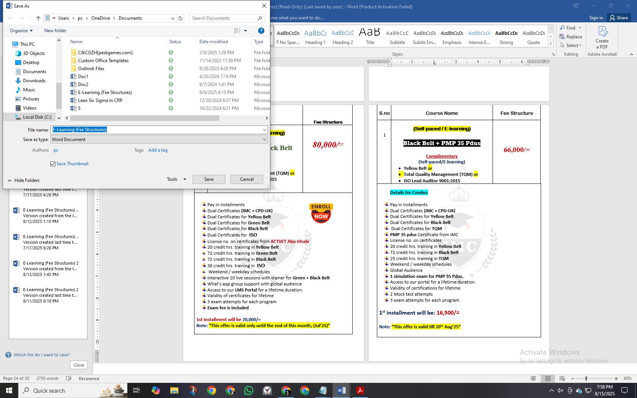Sort files by Date modified column
The height and width of the screenshot is (398, 637).
pyautogui.click(x=213, y=42)
